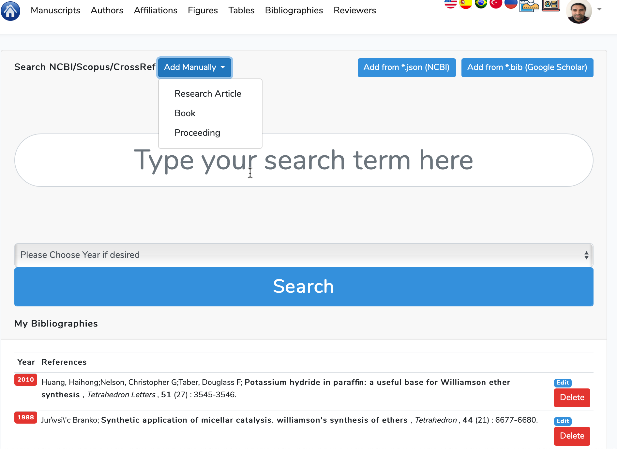Expand the user account menu arrow
The image size is (617, 449).
pos(599,9)
